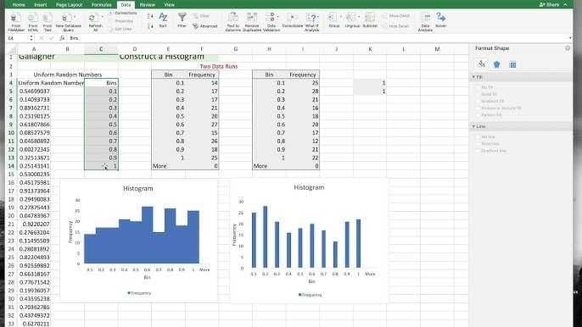Screen dimensions: 582x327
Task: Open the New Database Query dropdown arrow
Action: 75,17
